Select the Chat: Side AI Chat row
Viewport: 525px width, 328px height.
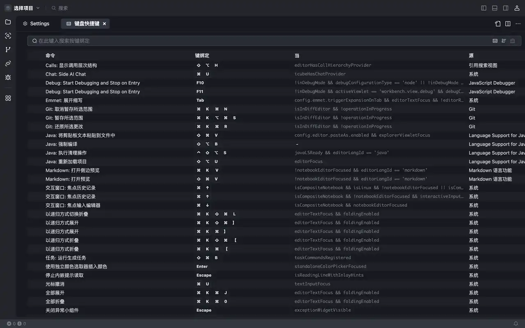276,74
